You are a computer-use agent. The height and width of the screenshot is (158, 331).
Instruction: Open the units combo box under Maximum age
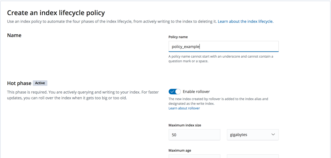click(253, 157)
